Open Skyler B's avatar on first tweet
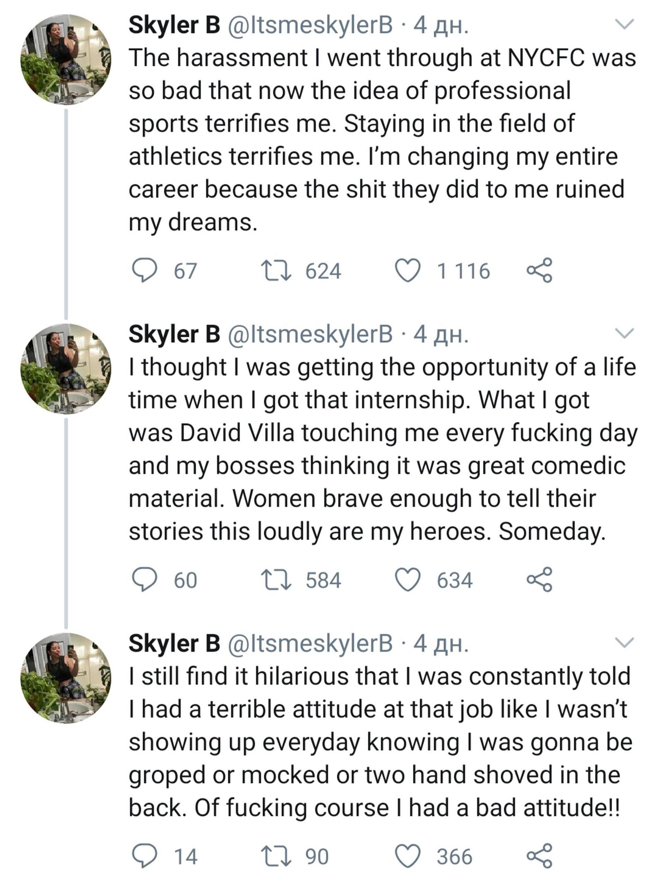656x876 pixels. [66, 59]
